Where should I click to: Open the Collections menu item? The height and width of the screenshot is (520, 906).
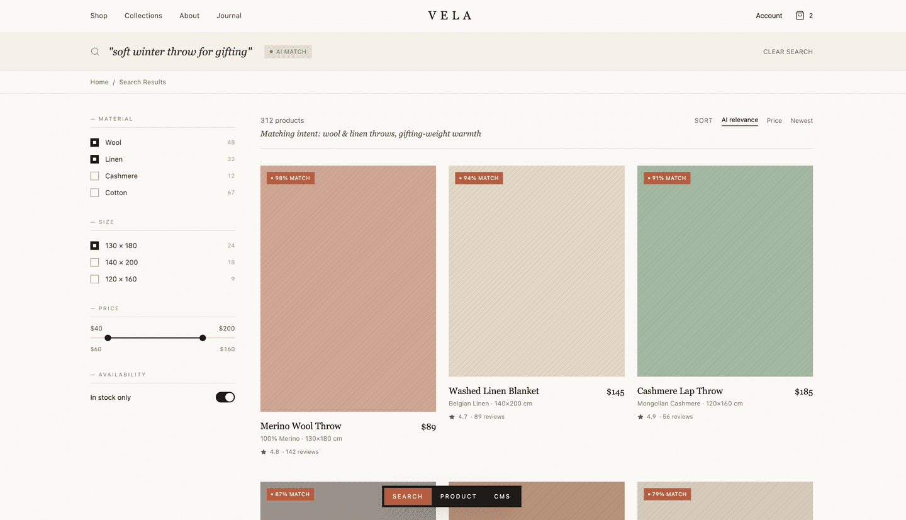point(143,15)
